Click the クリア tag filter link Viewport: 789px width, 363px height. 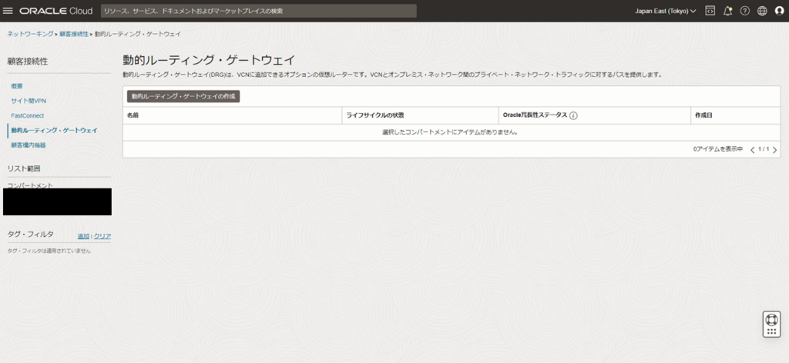(x=102, y=236)
